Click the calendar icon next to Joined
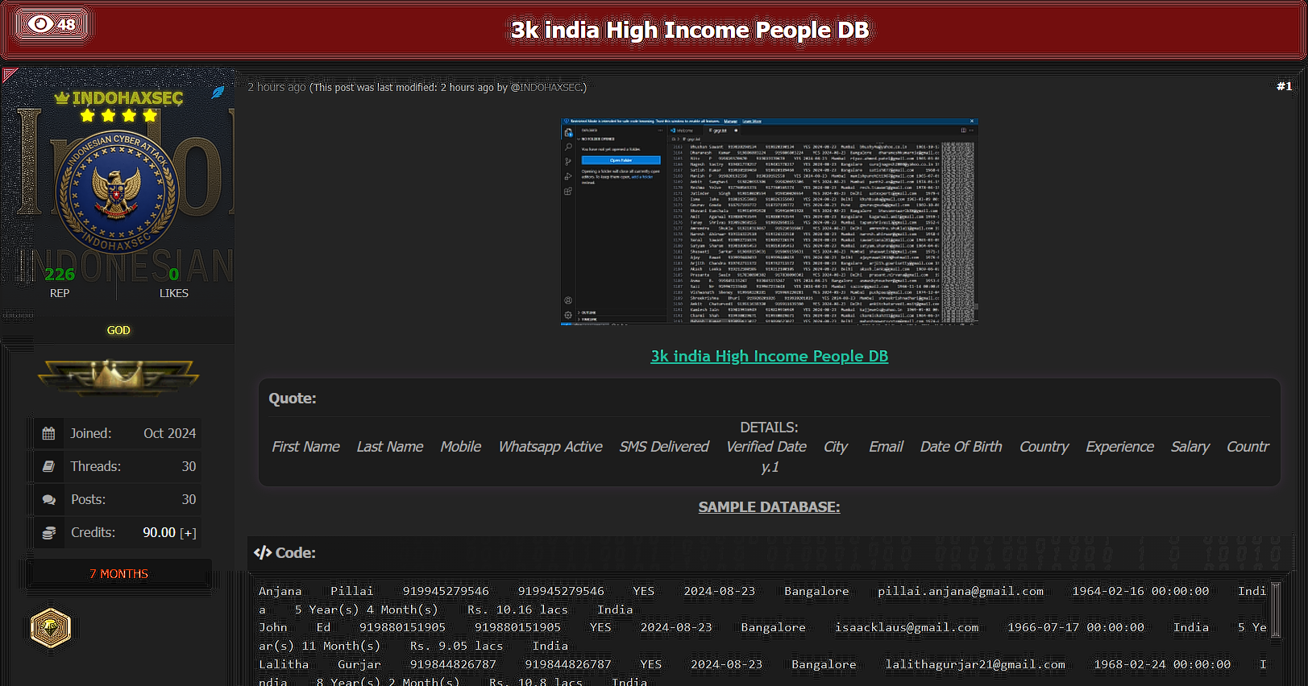This screenshot has height=686, width=1308. (x=48, y=433)
